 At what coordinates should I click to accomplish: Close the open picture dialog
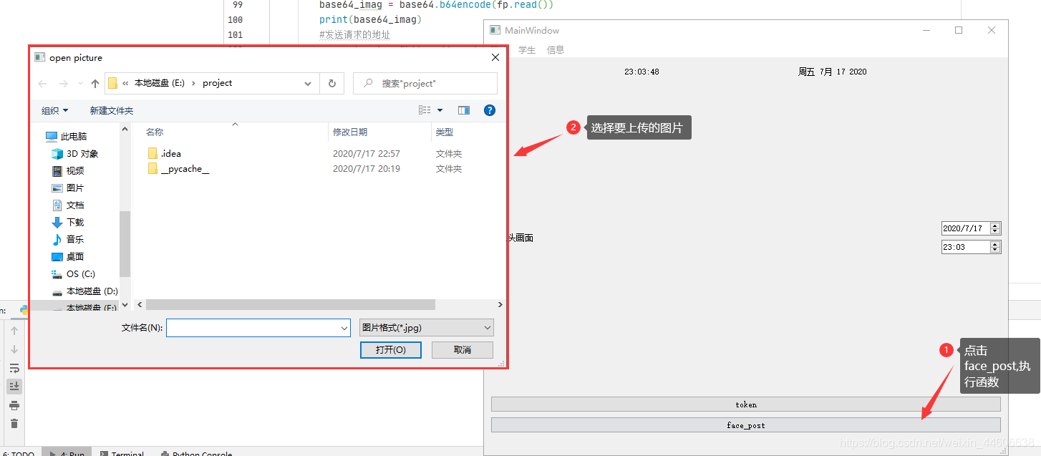tap(495, 57)
